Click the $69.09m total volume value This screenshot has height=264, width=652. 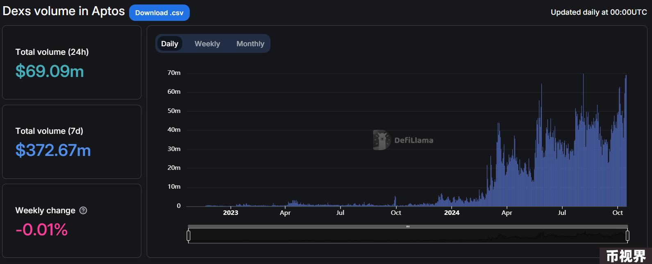50,71
